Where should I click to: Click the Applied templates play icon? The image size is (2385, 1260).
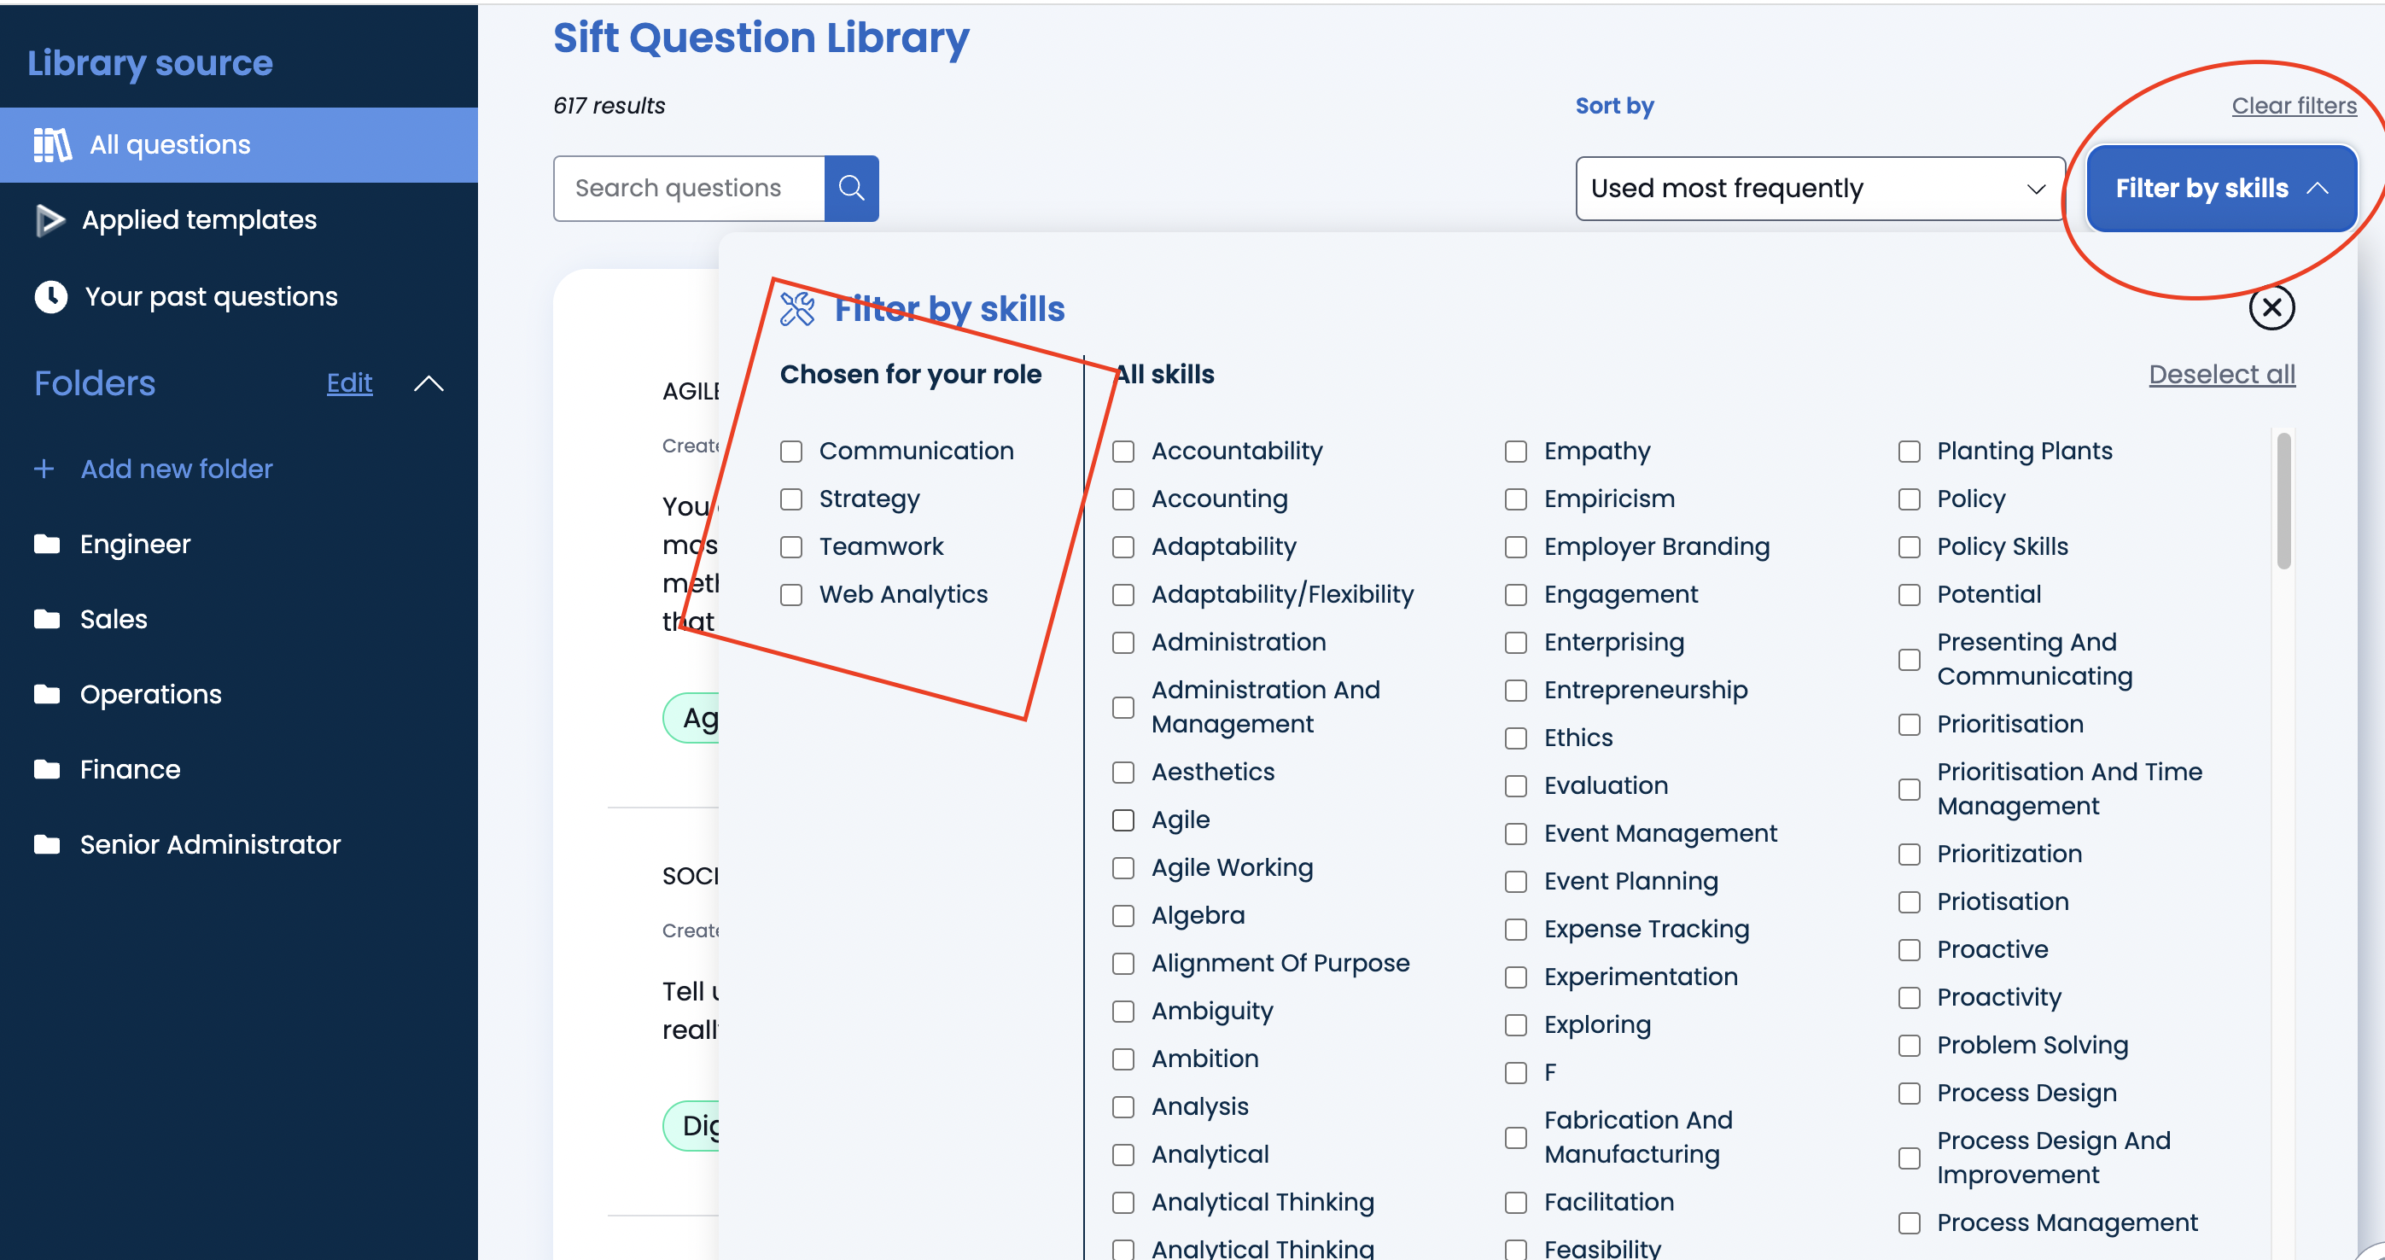click(x=49, y=220)
